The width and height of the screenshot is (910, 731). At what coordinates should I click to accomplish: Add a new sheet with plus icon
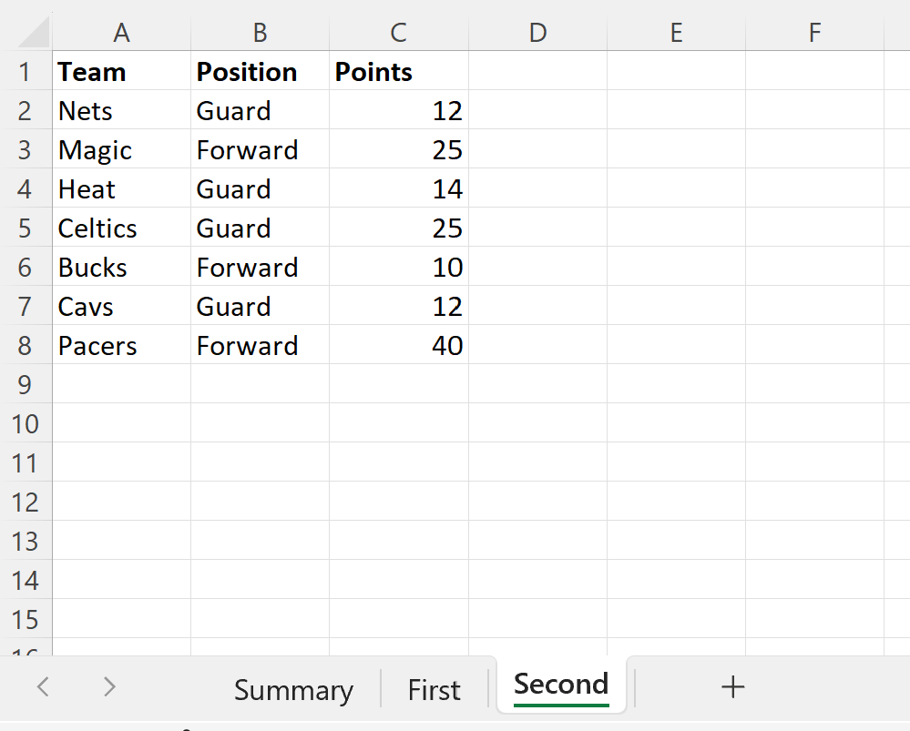pos(732,687)
